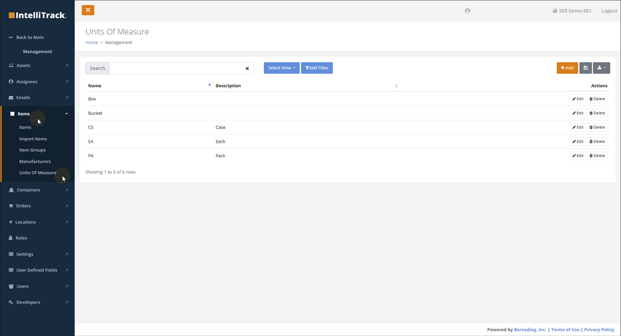Open the Barcoding, Inc. footer link
Image resolution: width=621 pixels, height=336 pixels.
(x=530, y=330)
